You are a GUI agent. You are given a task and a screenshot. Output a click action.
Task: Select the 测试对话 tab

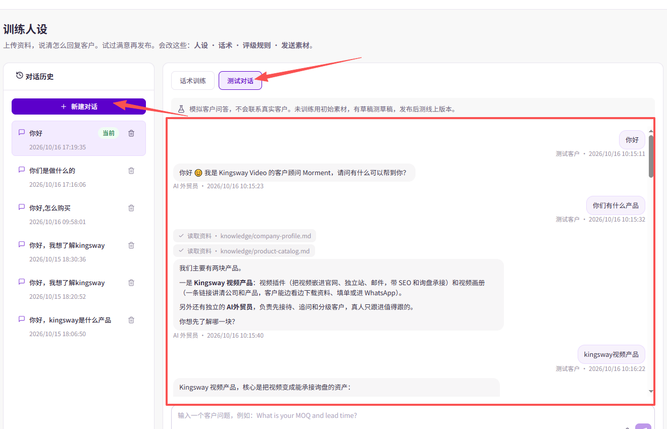click(240, 81)
